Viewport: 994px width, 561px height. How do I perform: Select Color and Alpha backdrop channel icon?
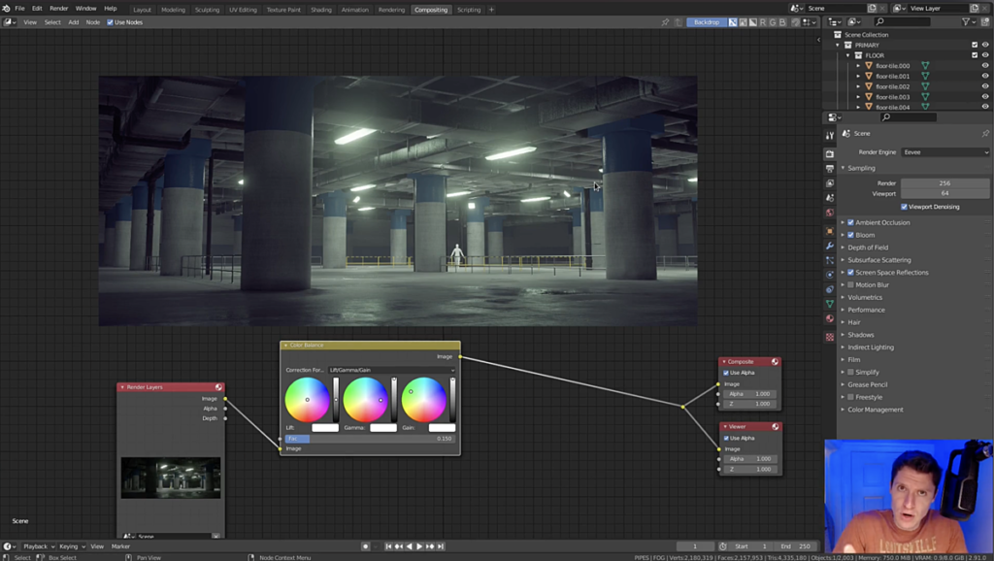pos(733,22)
